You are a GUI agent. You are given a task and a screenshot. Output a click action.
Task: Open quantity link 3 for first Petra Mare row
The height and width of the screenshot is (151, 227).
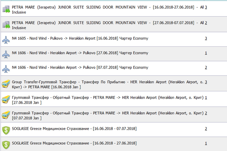[206, 7]
